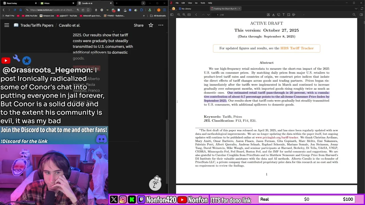Select the Add Text annotation tool
Image resolution: width=365 pixels, height=205 pixels.
click(283, 15)
